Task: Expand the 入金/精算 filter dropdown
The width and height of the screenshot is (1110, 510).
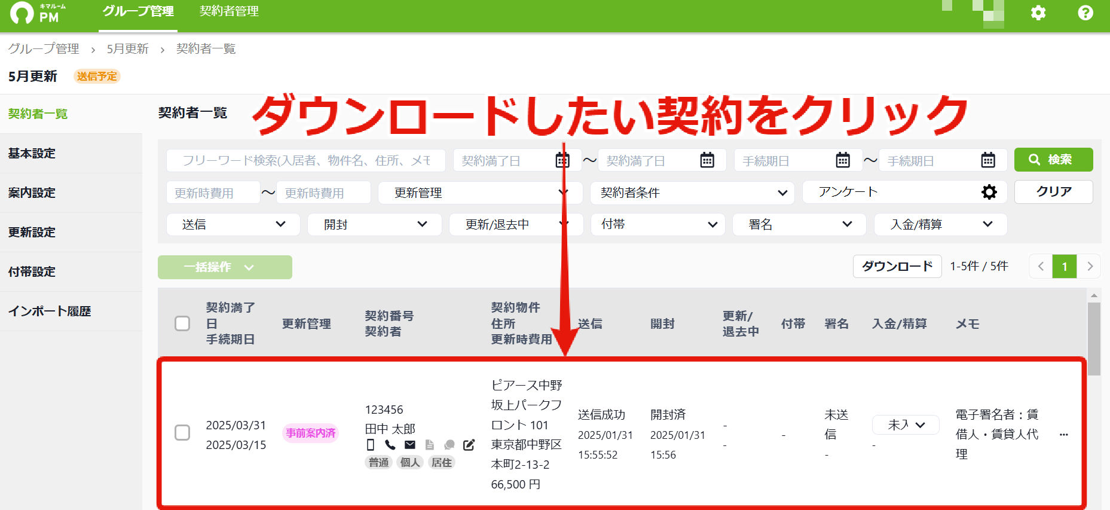Action: (x=940, y=224)
